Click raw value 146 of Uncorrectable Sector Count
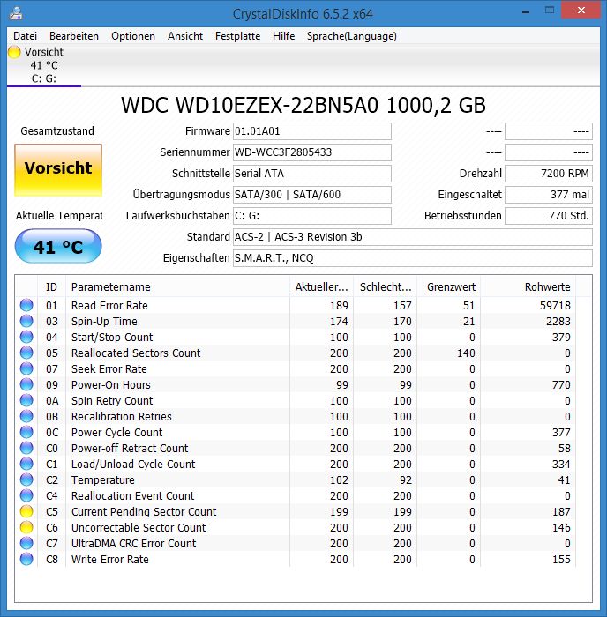Viewport: 607px width, 617px height. point(561,527)
